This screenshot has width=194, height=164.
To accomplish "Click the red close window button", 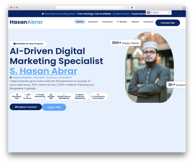I will pyautogui.click(x=11, y=7).
